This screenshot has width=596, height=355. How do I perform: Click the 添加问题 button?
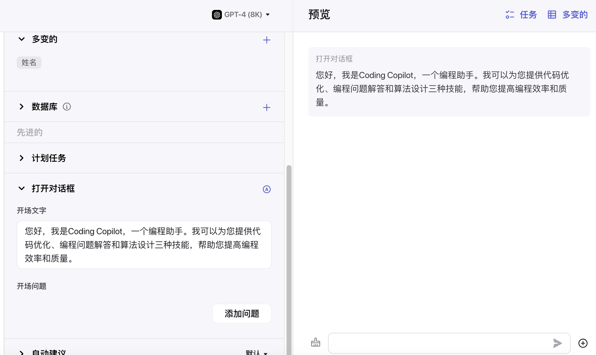tap(242, 313)
